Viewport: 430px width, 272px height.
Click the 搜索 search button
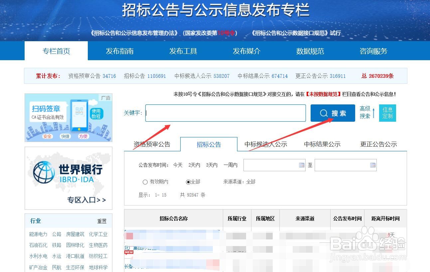333,113
